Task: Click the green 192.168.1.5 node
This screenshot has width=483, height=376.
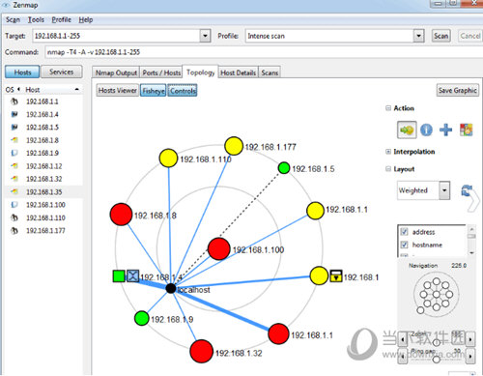Action: coord(284,168)
